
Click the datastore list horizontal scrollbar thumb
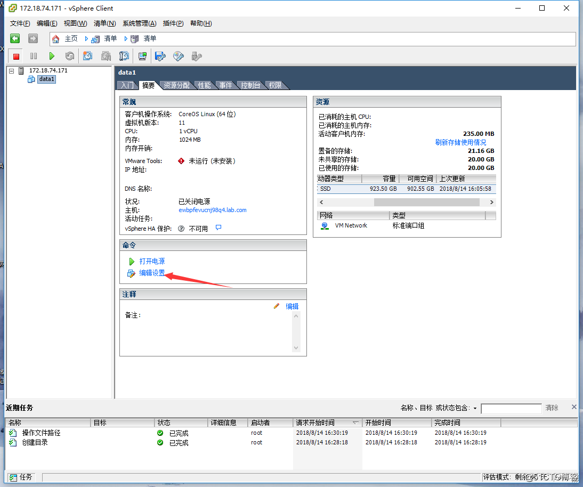click(426, 202)
